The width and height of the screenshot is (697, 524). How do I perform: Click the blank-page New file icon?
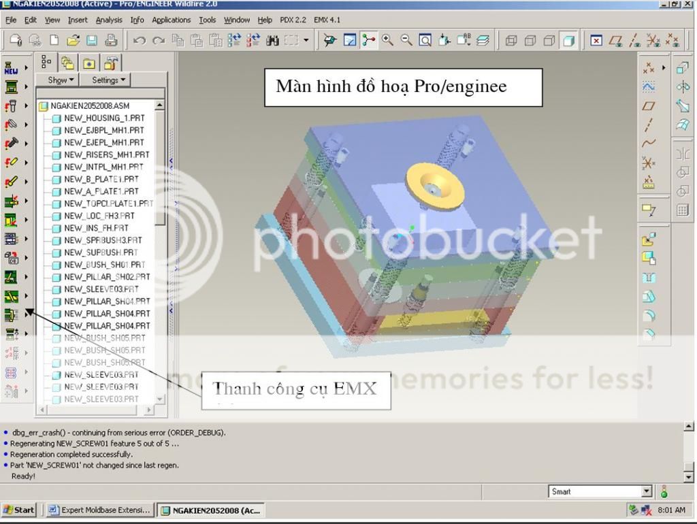point(54,40)
